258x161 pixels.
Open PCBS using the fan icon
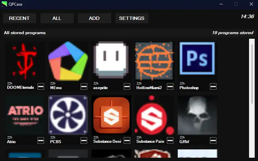point(68,115)
